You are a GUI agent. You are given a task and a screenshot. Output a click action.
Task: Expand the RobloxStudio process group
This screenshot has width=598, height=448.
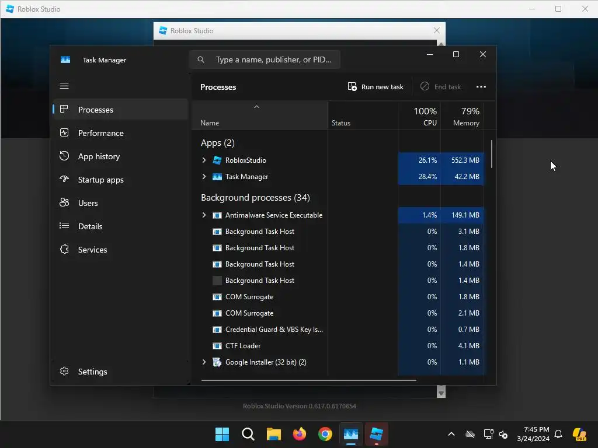(204, 160)
